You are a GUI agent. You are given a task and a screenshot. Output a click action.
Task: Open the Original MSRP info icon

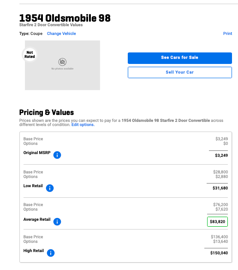pos(57,155)
